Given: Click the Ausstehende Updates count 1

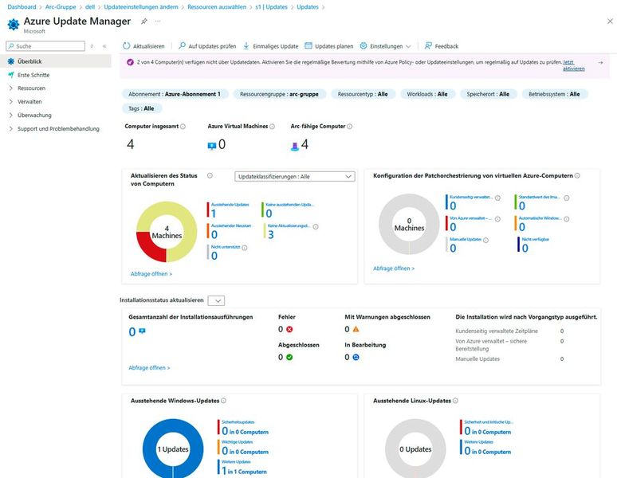Looking at the screenshot, I should (x=214, y=214).
